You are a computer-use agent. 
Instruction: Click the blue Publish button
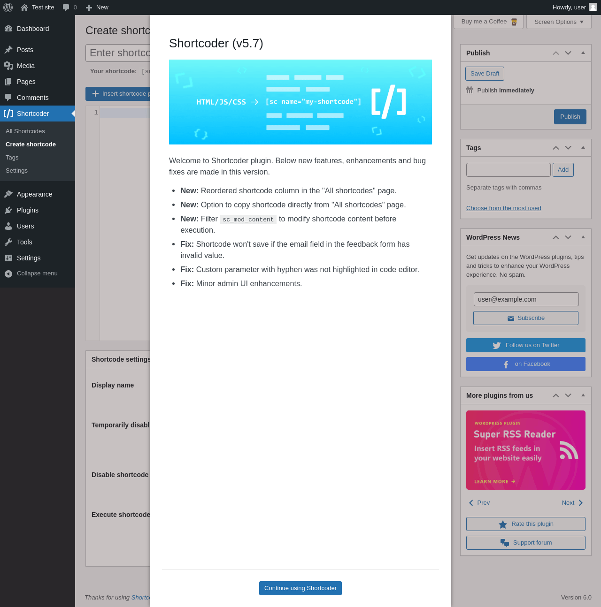click(570, 117)
